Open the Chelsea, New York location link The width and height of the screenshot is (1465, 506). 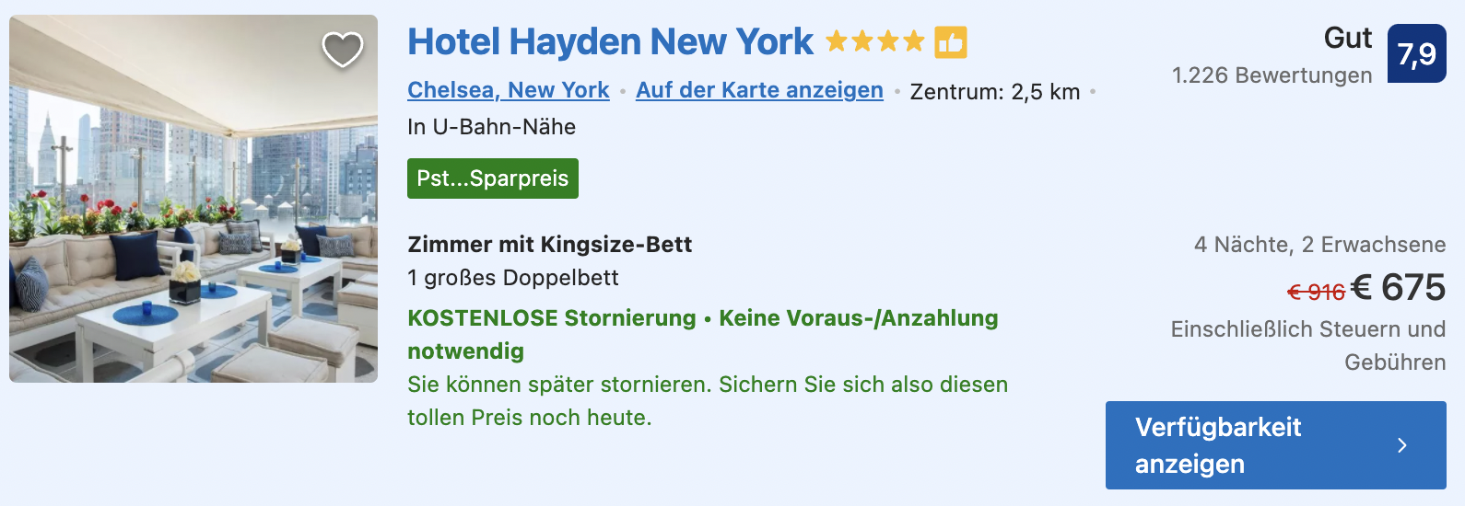509,90
